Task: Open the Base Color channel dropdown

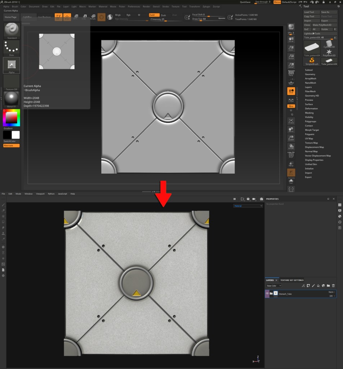Action: coord(273,286)
